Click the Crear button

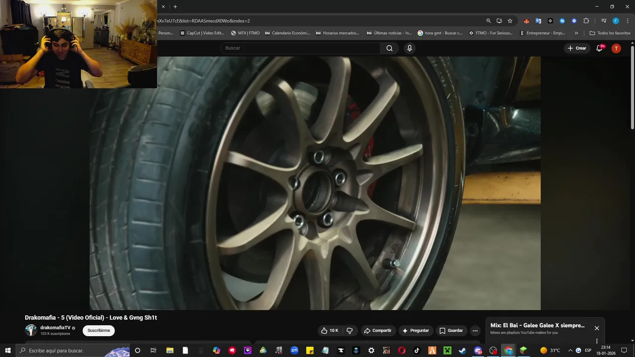tap(576, 48)
